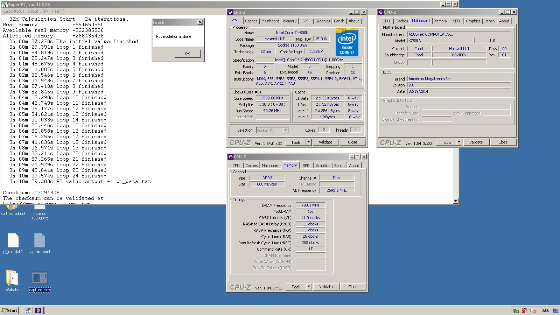This screenshot has height=315, width=560.
Task: Click the Intel Inside Core i7 logo
Action: [347, 42]
